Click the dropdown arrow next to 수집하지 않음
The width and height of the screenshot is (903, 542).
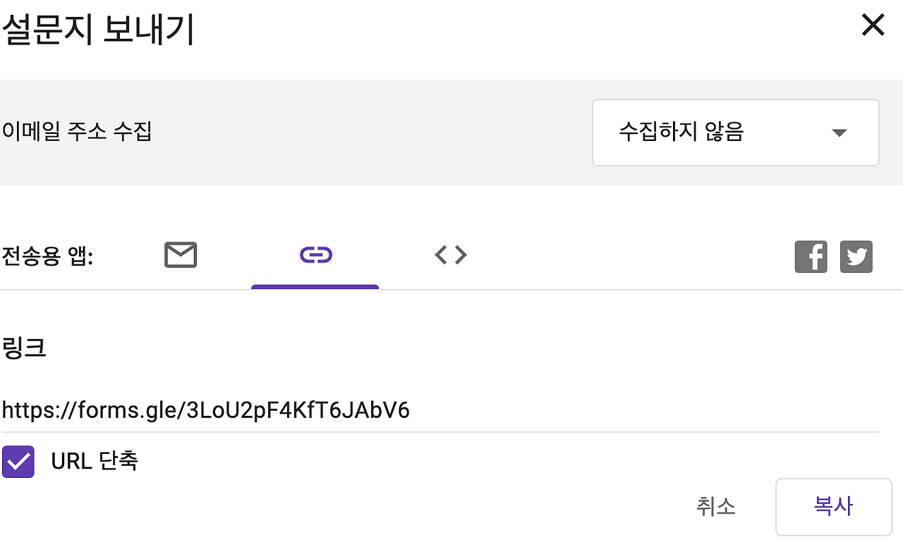point(839,133)
